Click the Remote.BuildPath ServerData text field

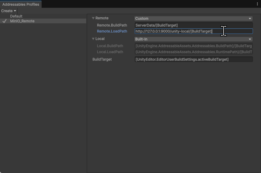pos(193,25)
